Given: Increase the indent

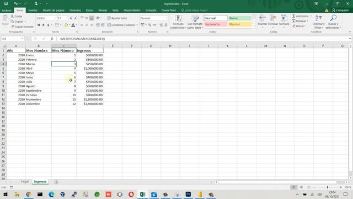Looking at the screenshot, I should [103, 25].
